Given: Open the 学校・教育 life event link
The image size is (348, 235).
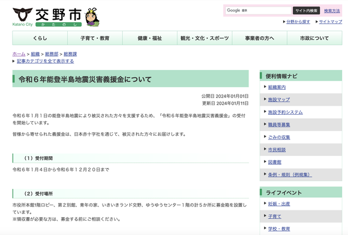Looking at the screenshot, I should click(279, 229).
